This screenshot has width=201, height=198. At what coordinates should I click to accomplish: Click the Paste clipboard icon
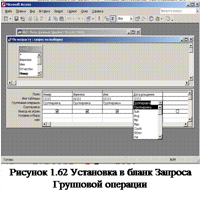[62, 19]
